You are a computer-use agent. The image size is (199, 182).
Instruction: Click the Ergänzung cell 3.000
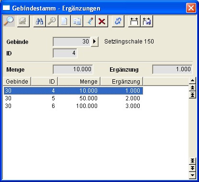pyautogui.click(x=133, y=106)
